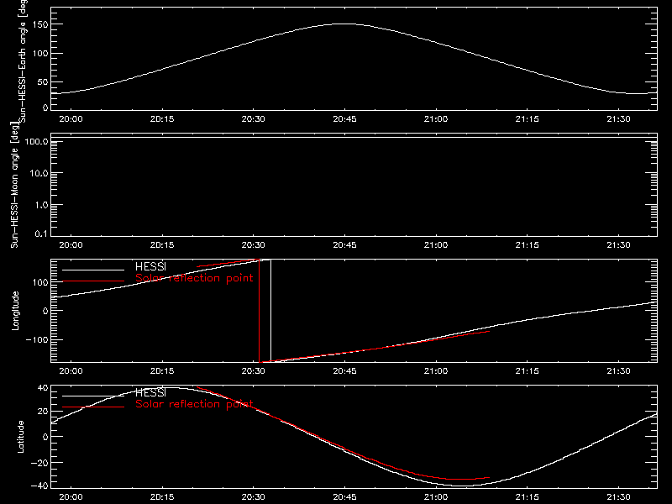Click the 150 tick label on Earth angle plot
The image size is (672, 504).
40,25
